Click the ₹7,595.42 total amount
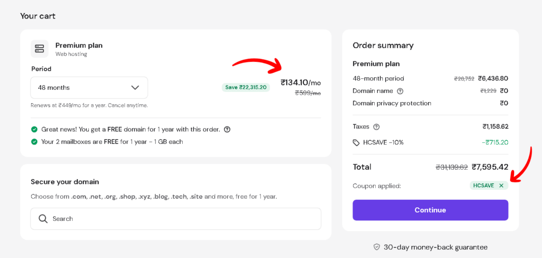This screenshot has width=542, height=258. (490, 167)
